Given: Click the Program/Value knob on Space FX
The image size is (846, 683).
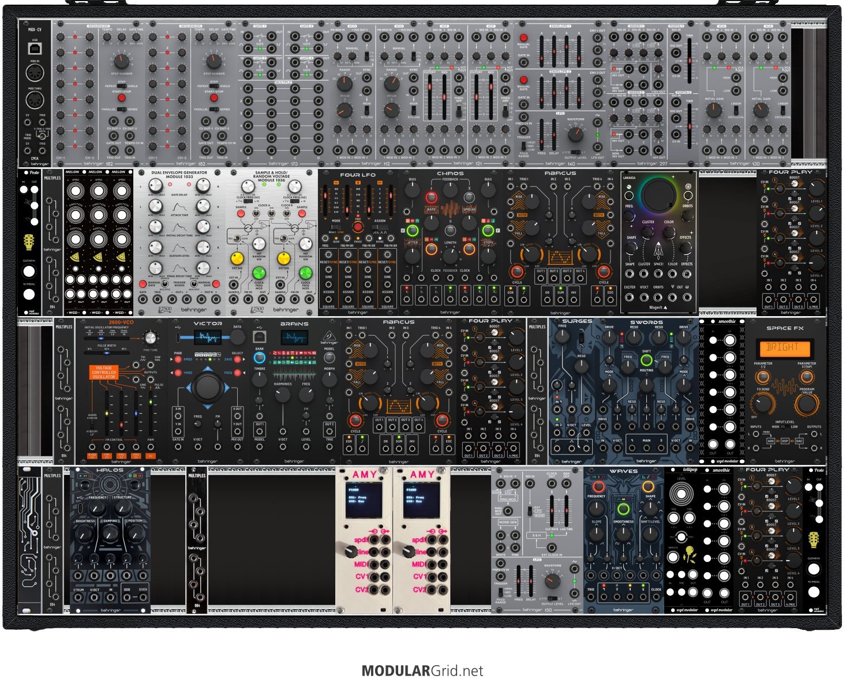Looking at the screenshot, I should click(806, 403).
